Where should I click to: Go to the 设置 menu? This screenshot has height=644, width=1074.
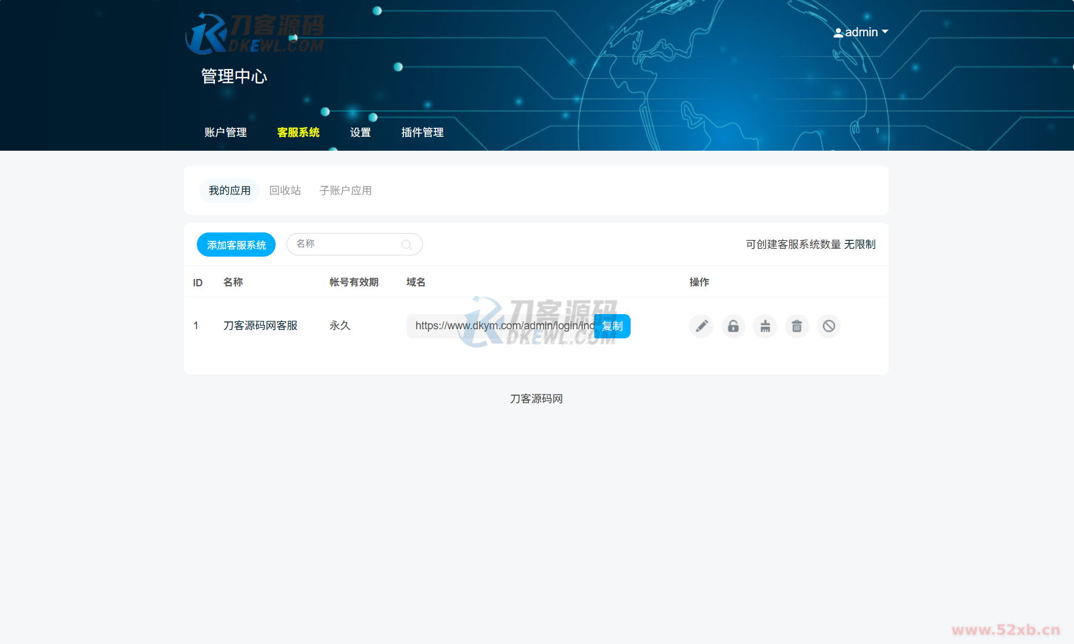(360, 133)
